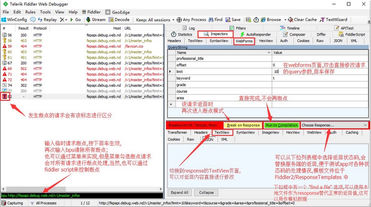371x207 pixels.
Task: Click Clear Cache in toolbar
Action: pyautogui.click(x=302, y=20)
